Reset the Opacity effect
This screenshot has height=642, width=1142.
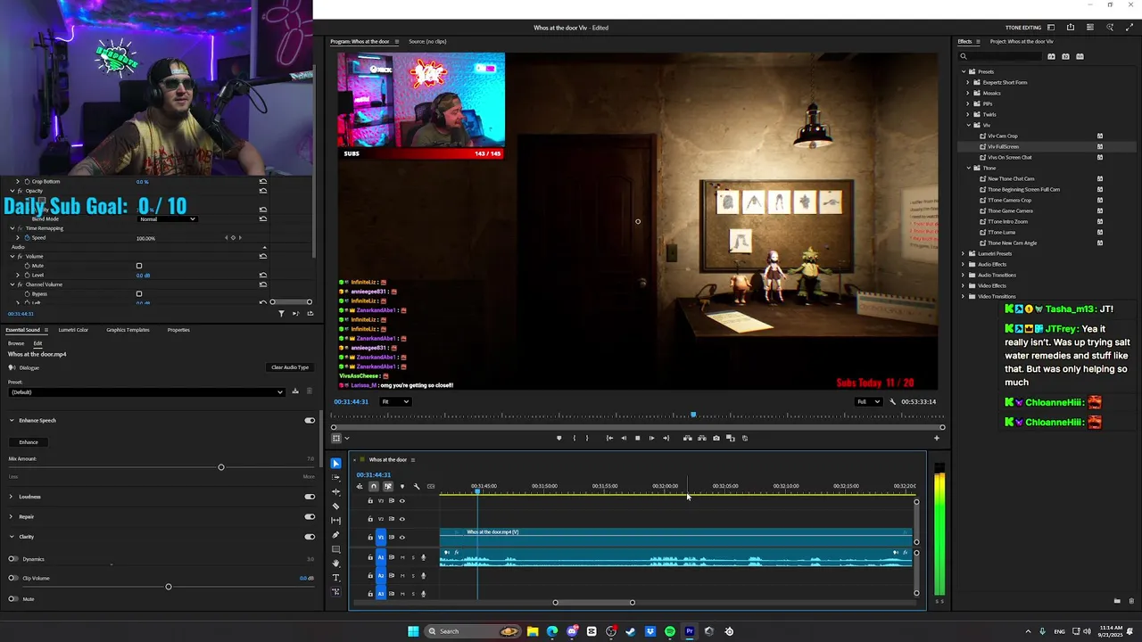click(262, 191)
